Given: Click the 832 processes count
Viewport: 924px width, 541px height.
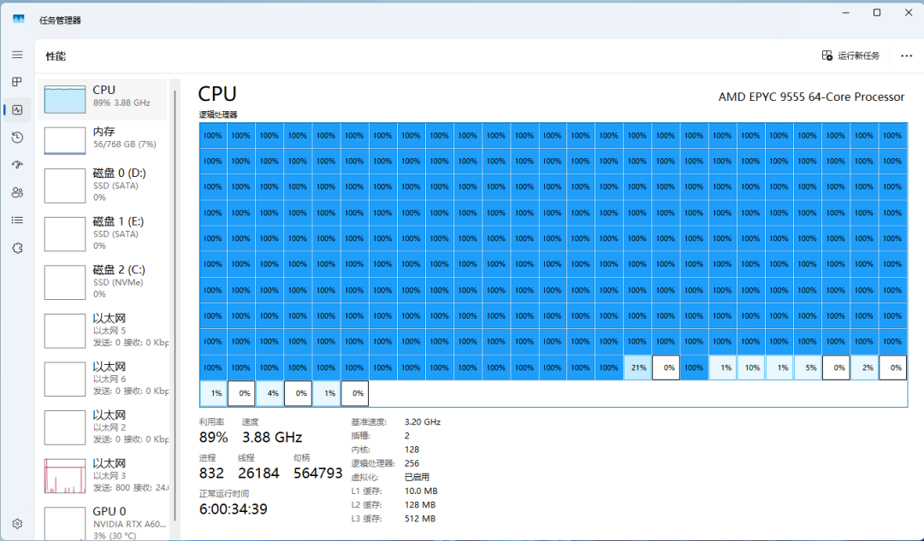Looking at the screenshot, I should click(211, 473).
